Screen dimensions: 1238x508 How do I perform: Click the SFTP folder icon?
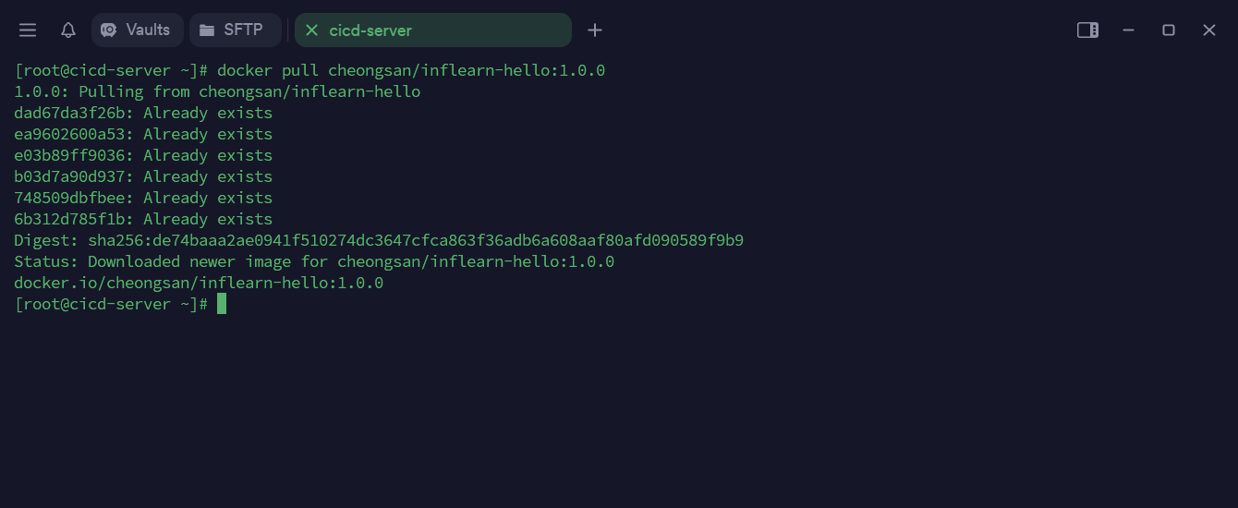[207, 30]
